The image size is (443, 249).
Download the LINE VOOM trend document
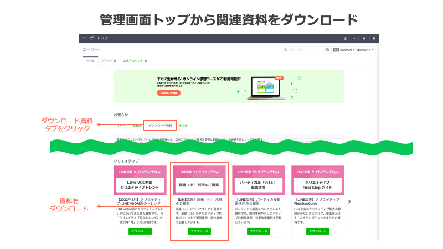[140, 231]
